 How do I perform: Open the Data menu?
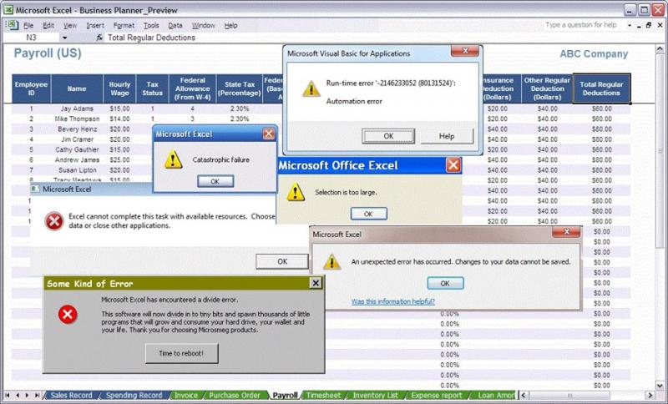tap(175, 26)
